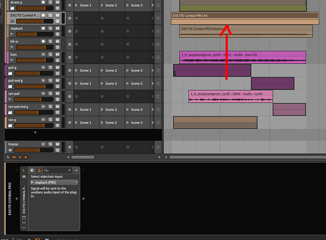Arm record on the syn pad track
Viewport: 326px width, 240px height.
(x=43, y=94)
